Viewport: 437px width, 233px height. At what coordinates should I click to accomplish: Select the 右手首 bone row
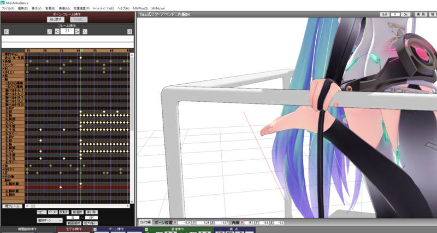[13, 159]
